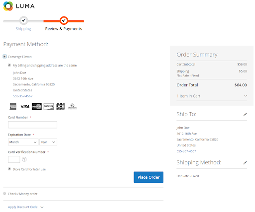Image resolution: width=255 pixels, height=212 pixels.
Task: Toggle Store Card for later use
Action: (9, 169)
